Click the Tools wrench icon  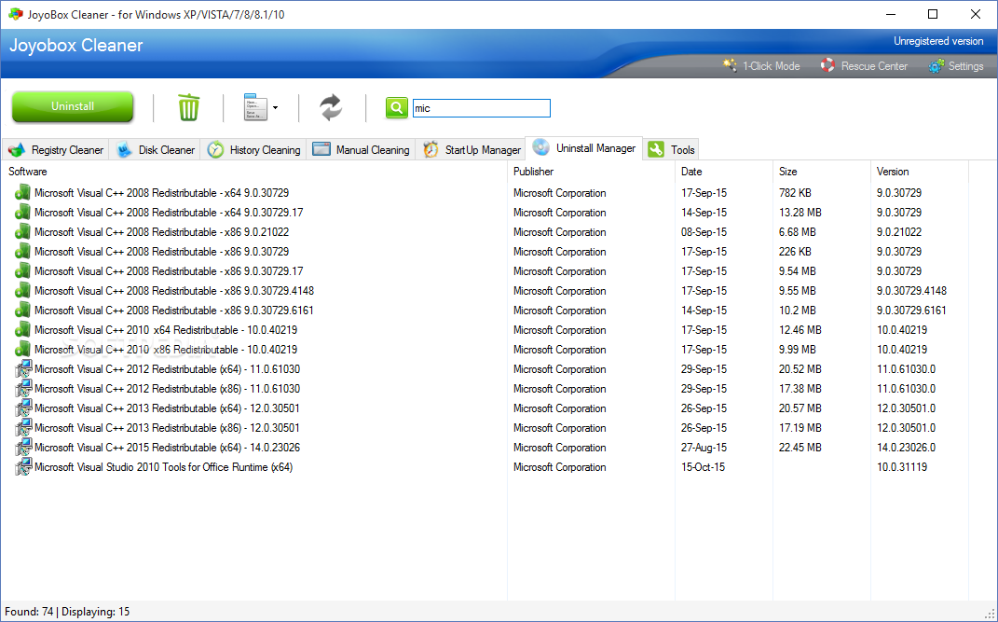[x=656, y=149]
